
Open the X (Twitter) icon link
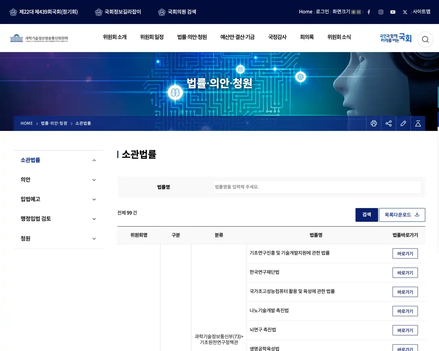pyautogui.click(x=405, y=12)
